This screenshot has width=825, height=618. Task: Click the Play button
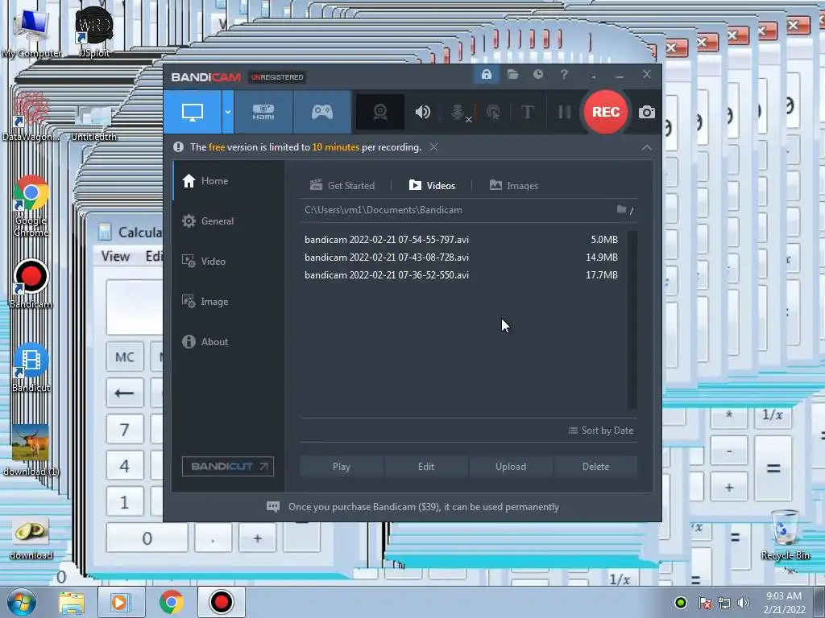tap(342, 467)
